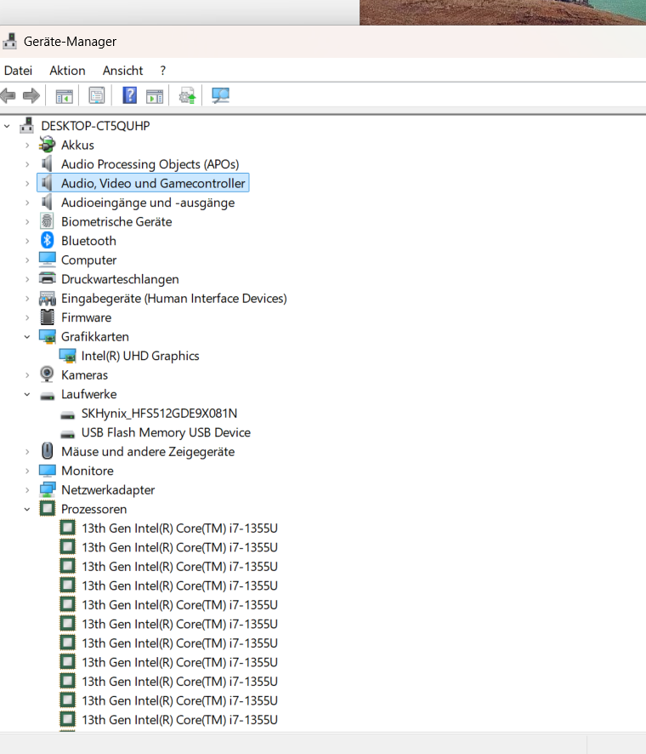
Task: Click the Akkus battery icon
Action: click(x=47, y=145)
